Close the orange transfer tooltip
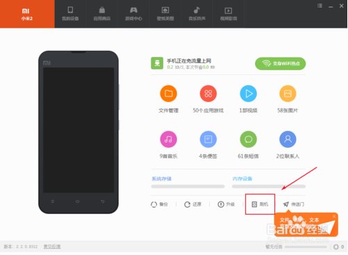Image resolution: width=348 pixels, height=255 pixels. [334, 216]
